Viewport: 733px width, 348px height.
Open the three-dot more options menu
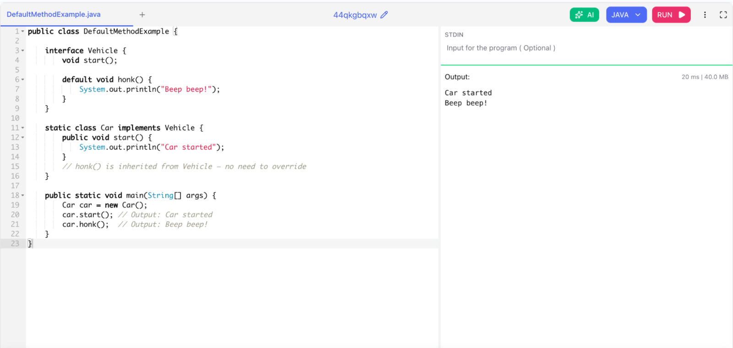[705, 15]
